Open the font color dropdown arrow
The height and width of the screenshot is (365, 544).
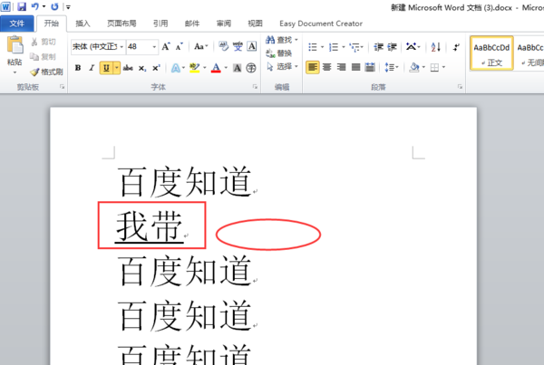tap(226, 68)
